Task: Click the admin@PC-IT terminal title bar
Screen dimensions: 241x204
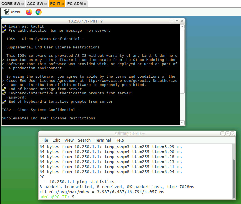Action: [x=130, y=134]
